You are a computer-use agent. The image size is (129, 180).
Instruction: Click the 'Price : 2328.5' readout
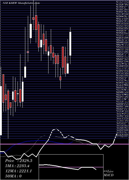[19, 161]
